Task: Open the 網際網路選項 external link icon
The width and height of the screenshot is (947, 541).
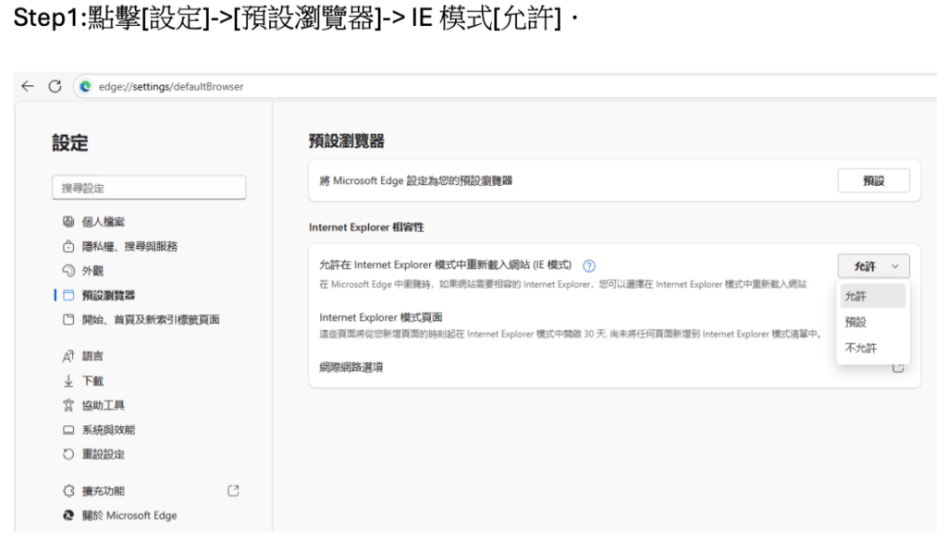Action: (x=897, y=367)
